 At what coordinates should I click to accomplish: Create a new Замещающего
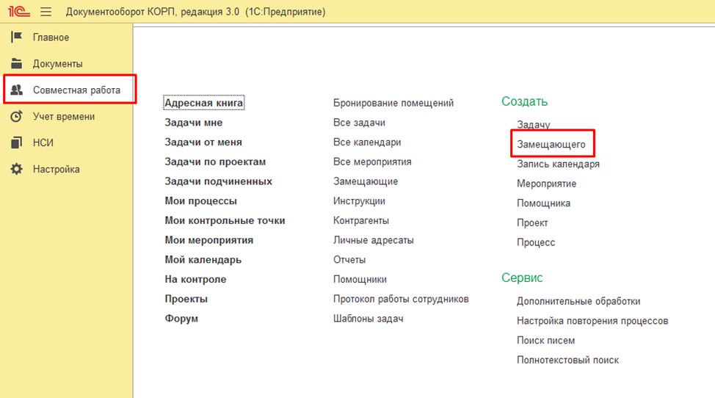click(x=551, y=145)
